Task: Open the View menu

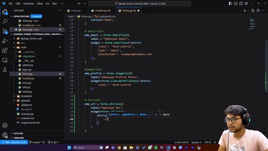Action: click(40, 3)
